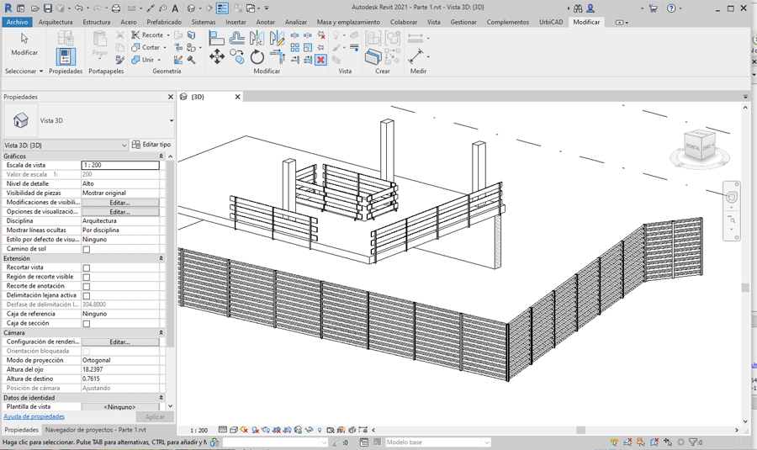Toggle the Recortar vista checkbox
The width and height of the screenshot is (757, 450).
click(87, 268)
